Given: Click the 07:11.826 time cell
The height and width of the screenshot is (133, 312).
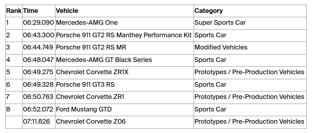Looking at the screenshot, I should pos(39,122).
